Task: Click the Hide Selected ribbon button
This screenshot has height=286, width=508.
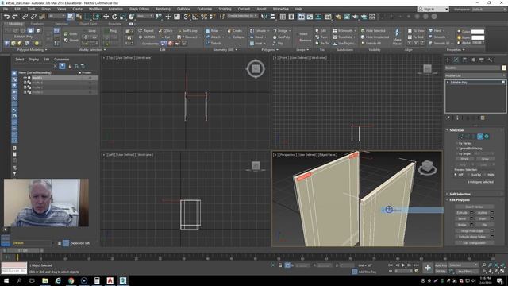Action: click(x=372, y=30)
